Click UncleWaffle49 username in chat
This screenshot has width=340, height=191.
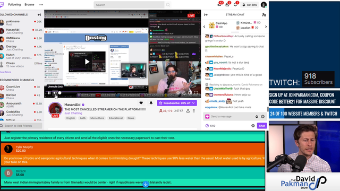pos(223,89)
